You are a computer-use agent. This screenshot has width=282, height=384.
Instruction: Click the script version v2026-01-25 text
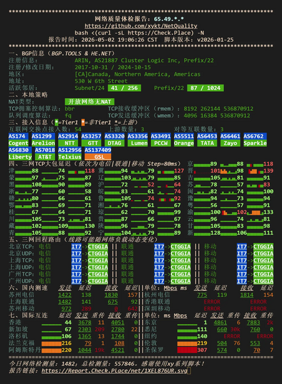click(x=215, y=40)
